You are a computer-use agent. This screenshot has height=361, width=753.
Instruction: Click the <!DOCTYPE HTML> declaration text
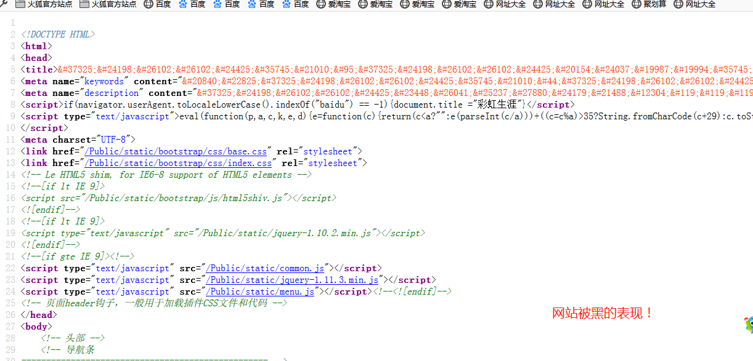(58, 34)
